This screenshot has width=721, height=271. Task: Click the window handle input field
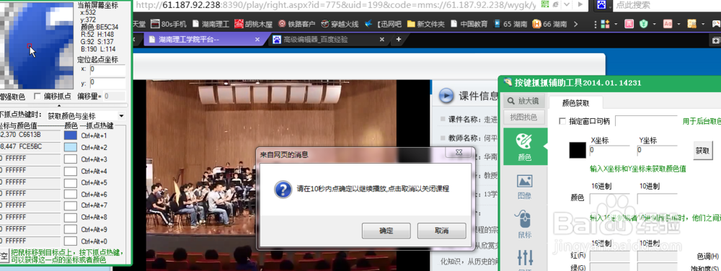pyautogui.click(x=647, y=121)
